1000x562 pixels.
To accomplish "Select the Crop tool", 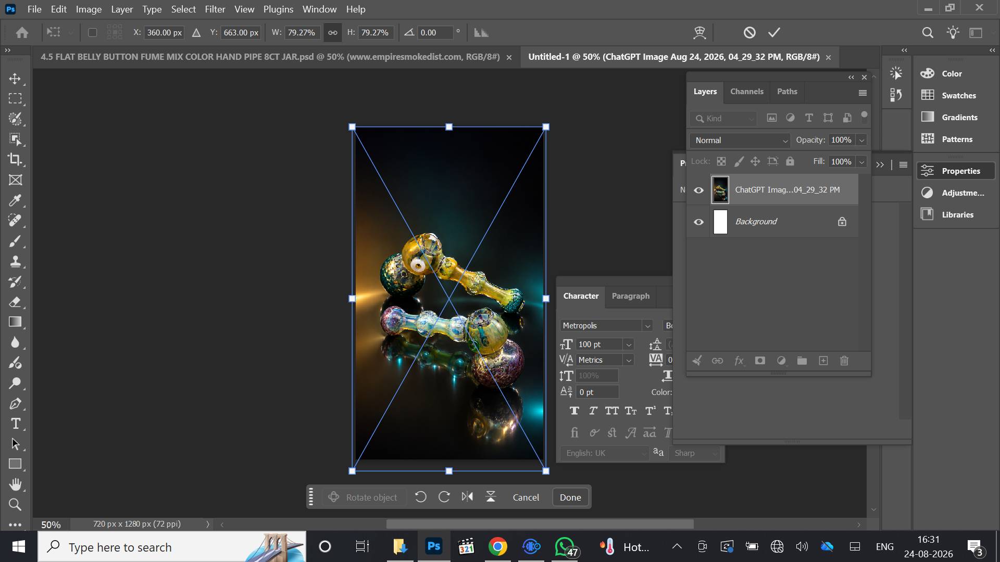I will (x=15, y=159).
